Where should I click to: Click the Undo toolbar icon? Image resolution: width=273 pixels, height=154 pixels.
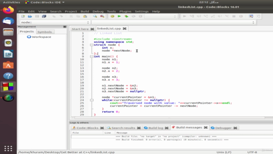(x=54, y=16)
